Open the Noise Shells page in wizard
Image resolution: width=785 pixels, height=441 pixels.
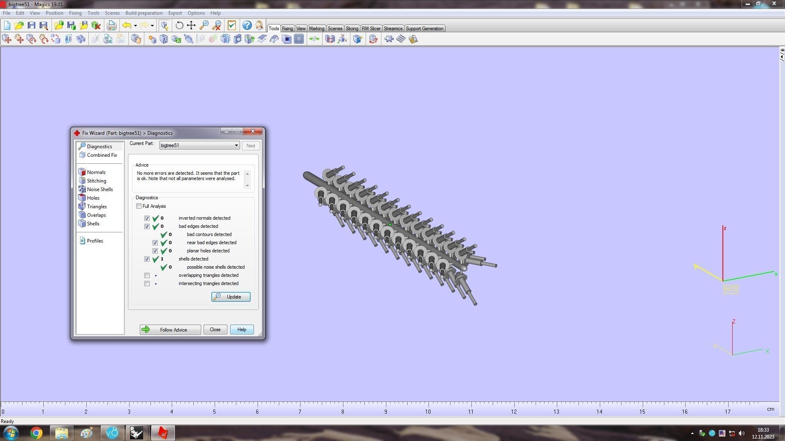[x=99, y=189]
